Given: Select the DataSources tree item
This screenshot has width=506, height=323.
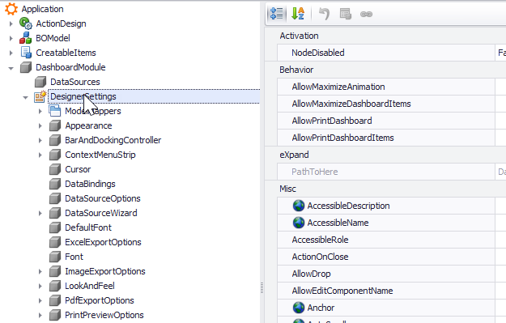Looking at the screenshot, I should (x=74, y=82).
